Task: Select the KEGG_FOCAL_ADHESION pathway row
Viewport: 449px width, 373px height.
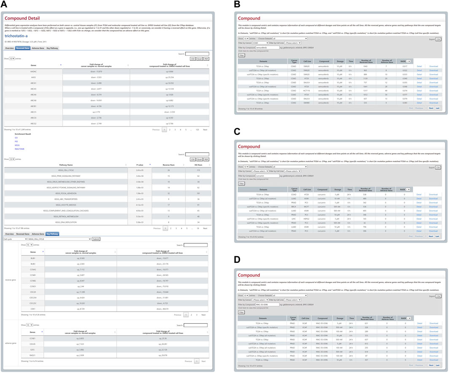Action: click(108, 193)
